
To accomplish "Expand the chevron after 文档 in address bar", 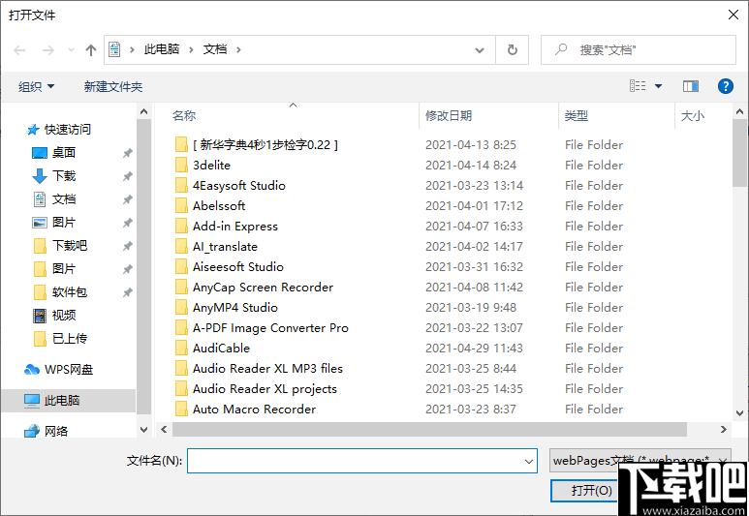I will pyautogui.click(x=238, y=49).
